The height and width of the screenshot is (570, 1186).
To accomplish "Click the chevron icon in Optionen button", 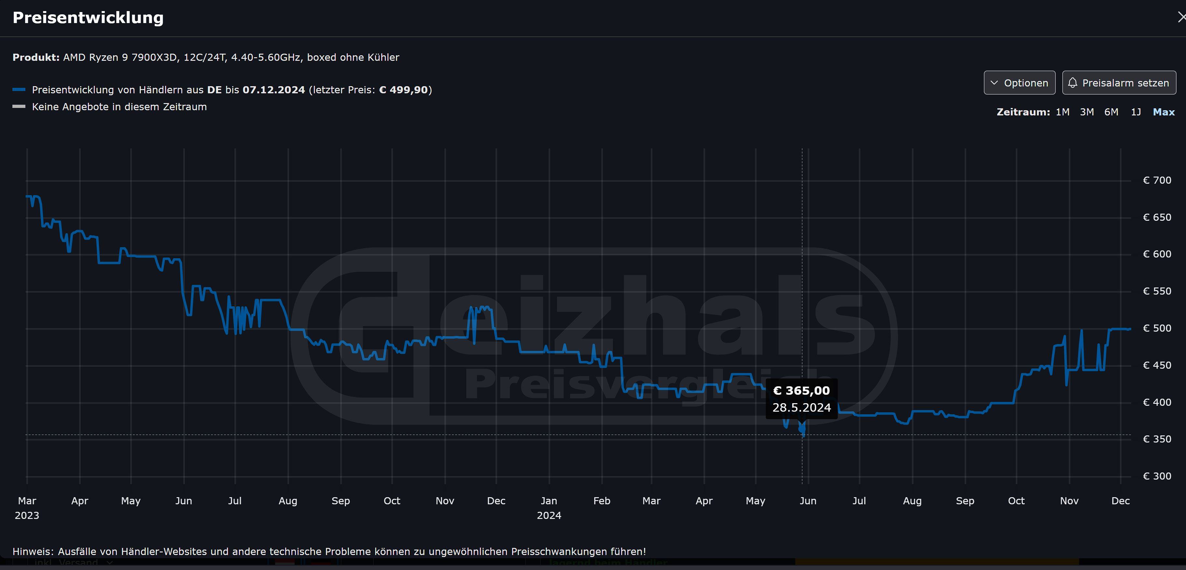I will click(995, 83).
